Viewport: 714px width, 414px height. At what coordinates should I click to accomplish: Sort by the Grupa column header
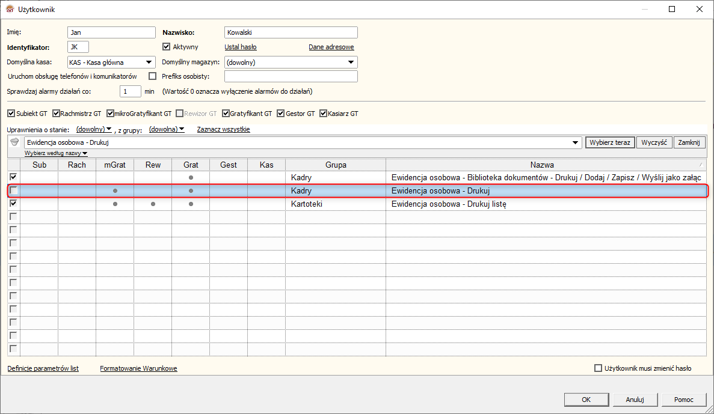pyautogui.click(x=336, y=165)
